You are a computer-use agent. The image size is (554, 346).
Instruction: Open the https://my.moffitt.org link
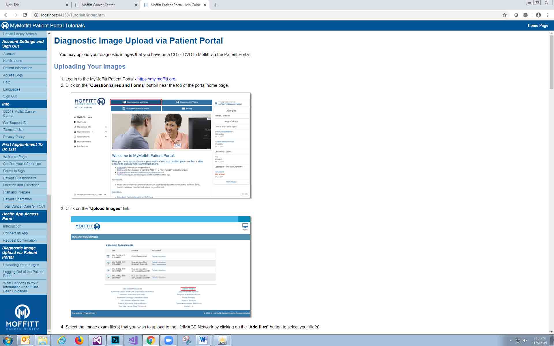[x=156, y=79]
